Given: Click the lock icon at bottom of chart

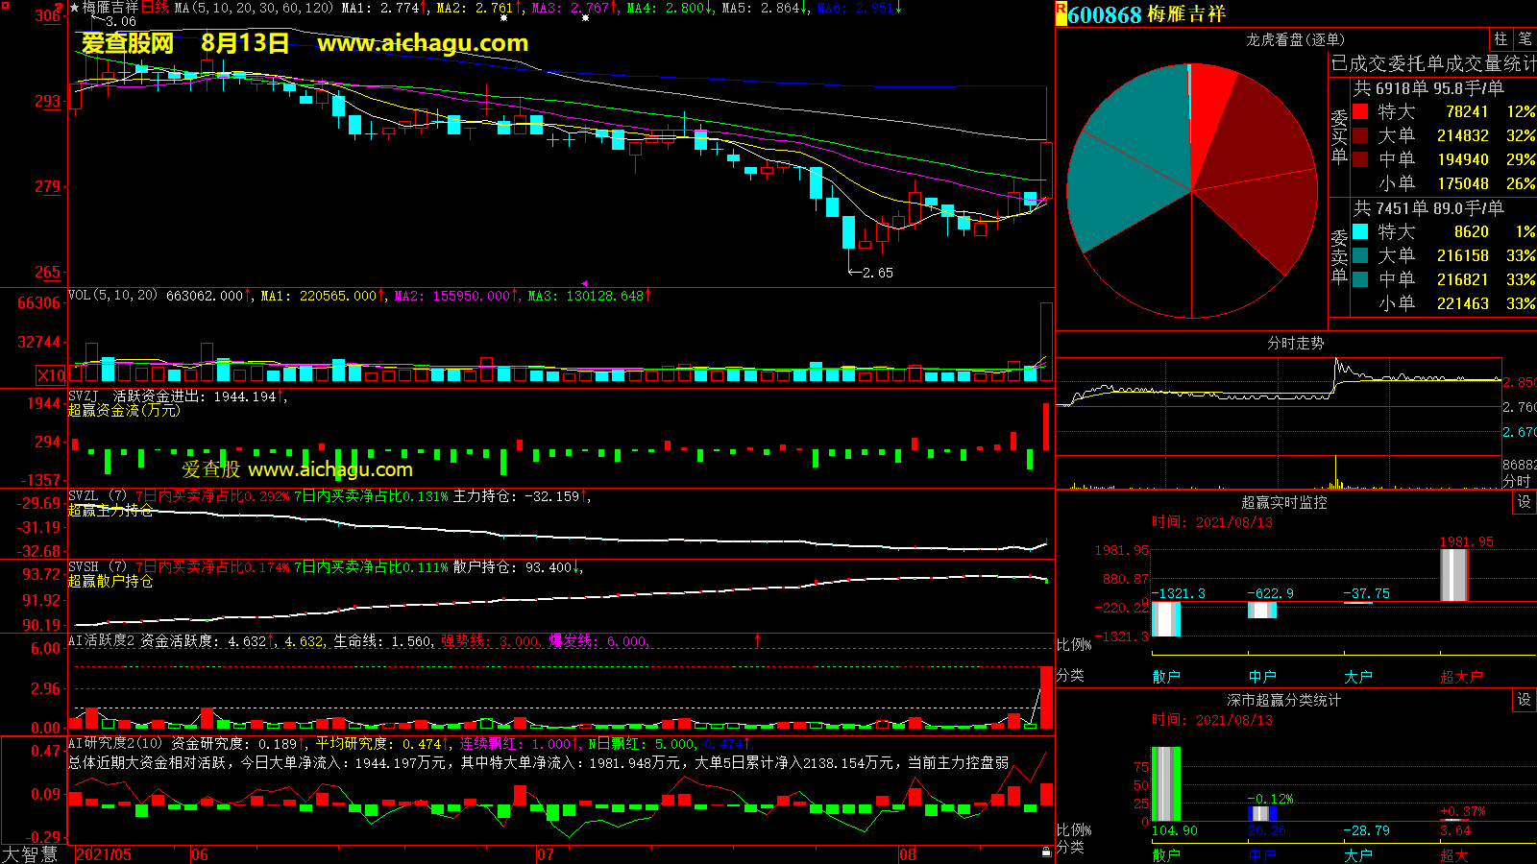Looking at the screenshot, I should 1046,852.
